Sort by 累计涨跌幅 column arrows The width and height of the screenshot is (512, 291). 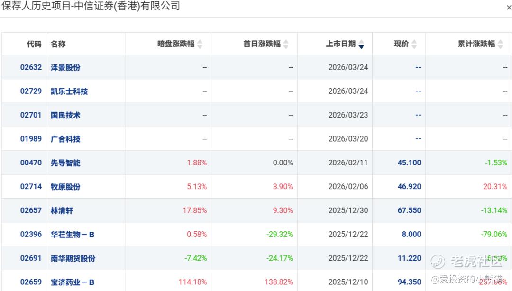pyautogui.click(x=500, y=44)
